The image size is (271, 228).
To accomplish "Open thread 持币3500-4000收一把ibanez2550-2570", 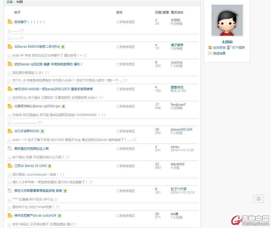I will 53,89.
